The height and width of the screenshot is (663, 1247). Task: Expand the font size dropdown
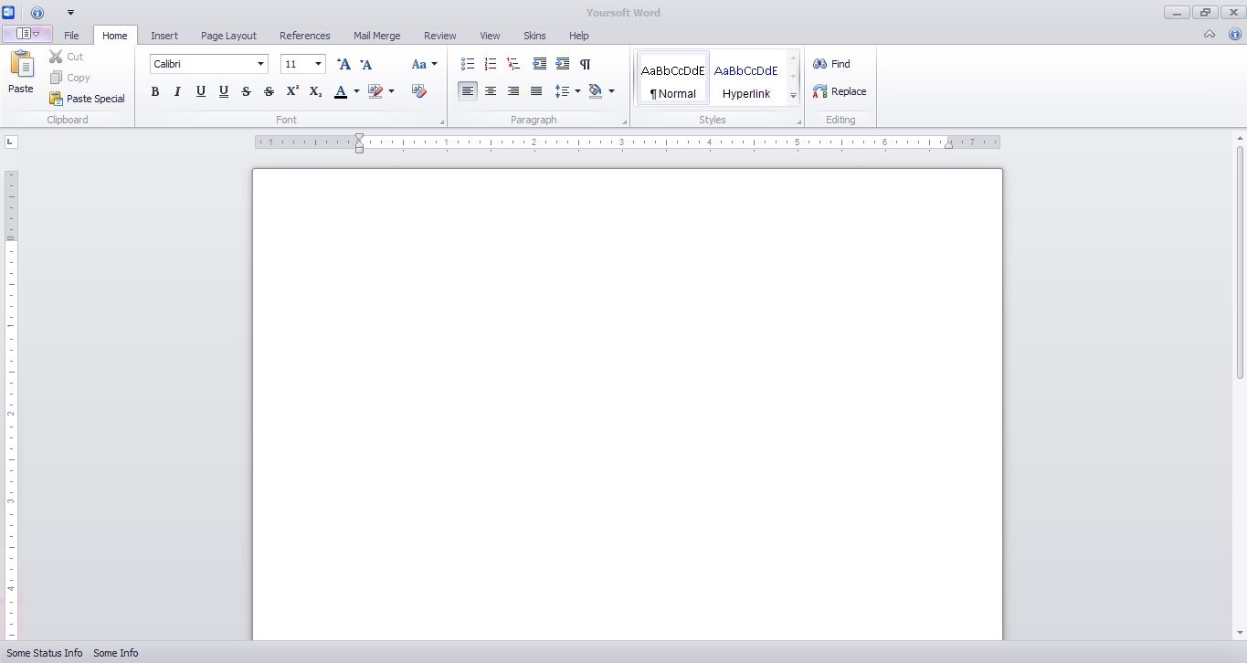pos(318,64)
